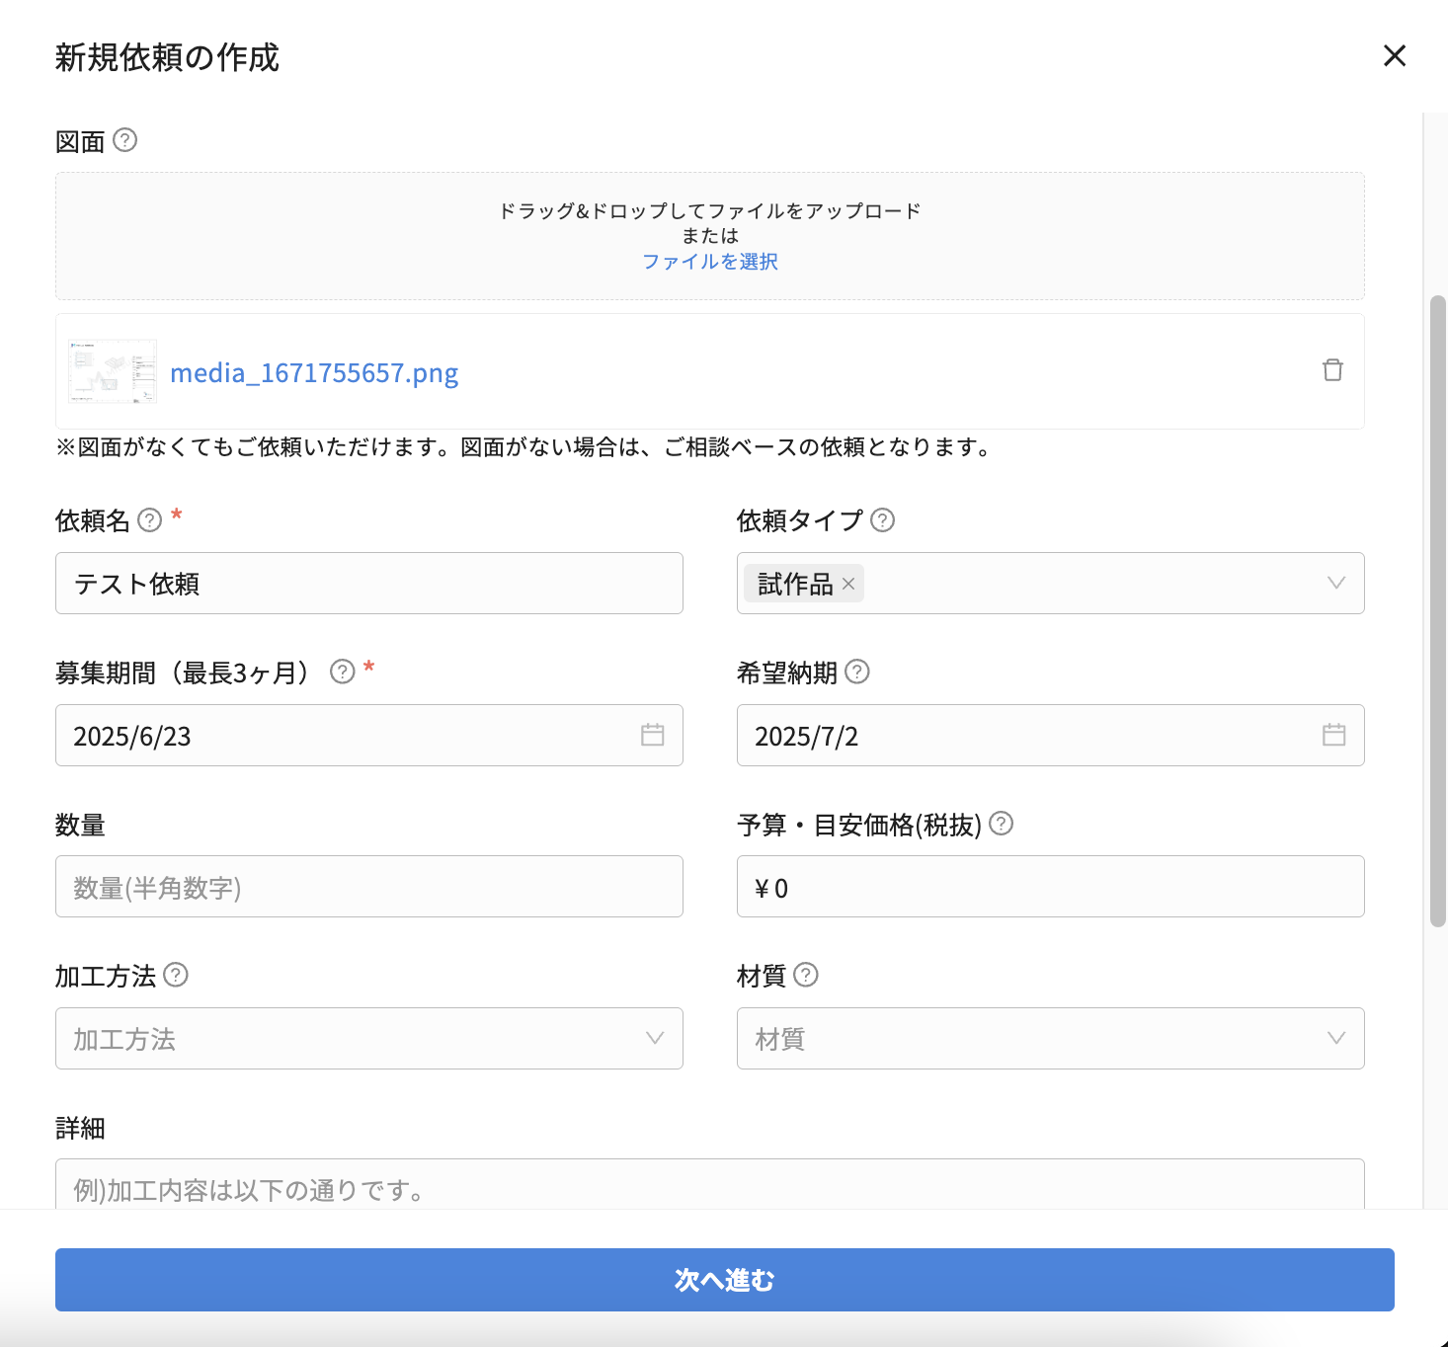Click the 希望納期 date field
The height and width of the screenshot is (1347, 1448).
[x=1051, y=735]
